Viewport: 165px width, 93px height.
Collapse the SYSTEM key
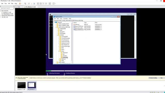pos(57,35)
